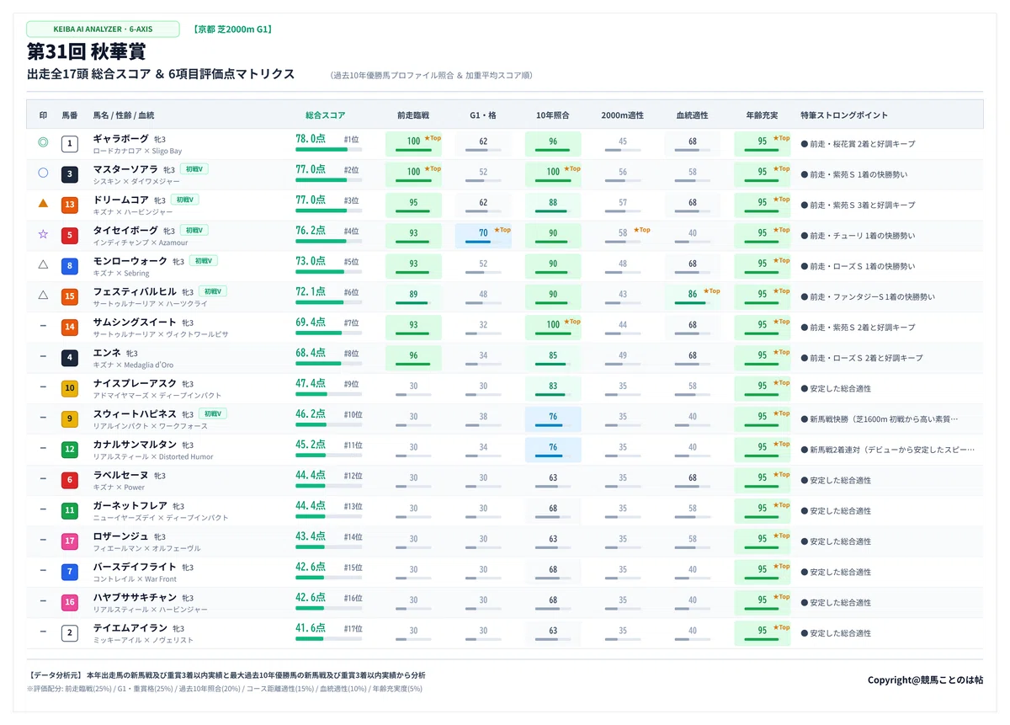1010x725 pixels.
Task: Click the KEIBA AI ANALYZER 6-AXIS badge
Action: tap(103, 29)
